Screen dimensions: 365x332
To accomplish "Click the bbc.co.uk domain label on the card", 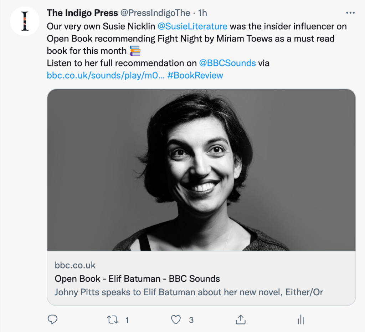I will coord(75,265).
